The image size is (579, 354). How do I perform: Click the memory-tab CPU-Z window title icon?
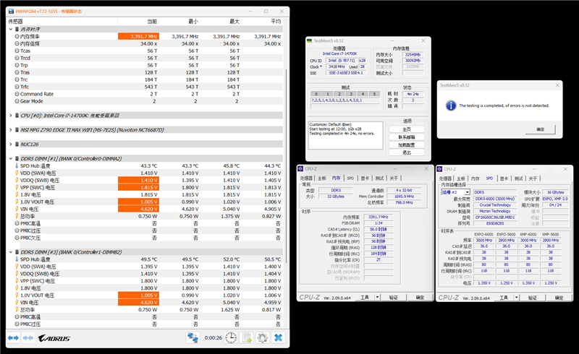300,169
